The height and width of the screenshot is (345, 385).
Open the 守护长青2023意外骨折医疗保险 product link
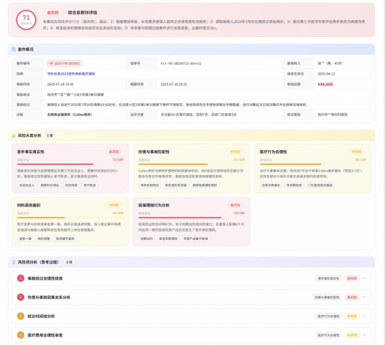[71, 74]
